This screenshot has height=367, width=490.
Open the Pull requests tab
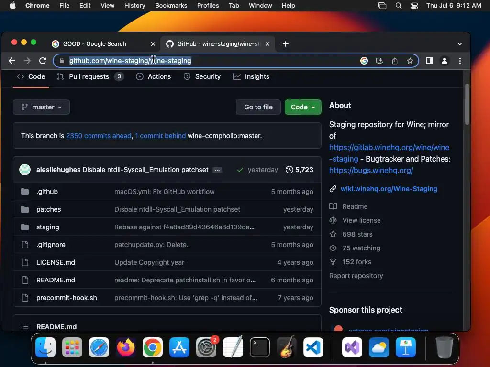click(x=90, y=76)
